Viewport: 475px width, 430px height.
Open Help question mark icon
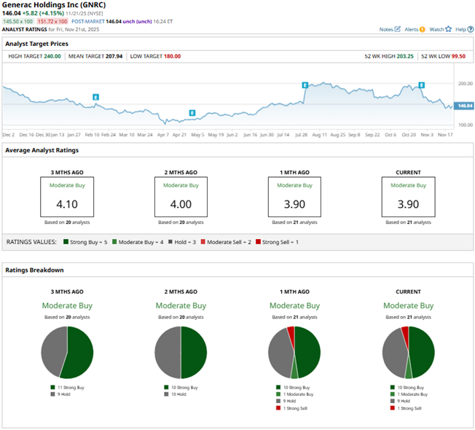pos(469,29)
